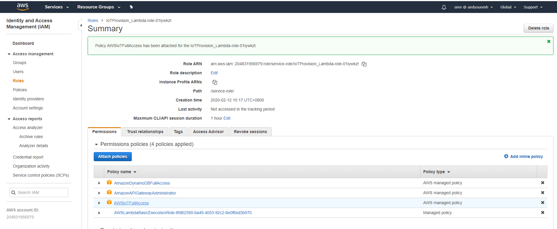Open Identity providers
557x229 pixels.
(x=28, y=99)
